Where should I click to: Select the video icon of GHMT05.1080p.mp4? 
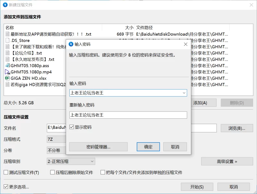point(7,72)
